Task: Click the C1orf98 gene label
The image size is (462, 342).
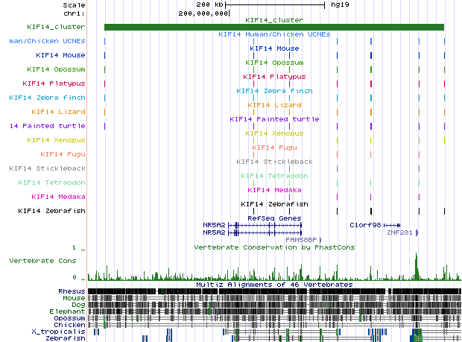Action: click(x=366, y=224)
